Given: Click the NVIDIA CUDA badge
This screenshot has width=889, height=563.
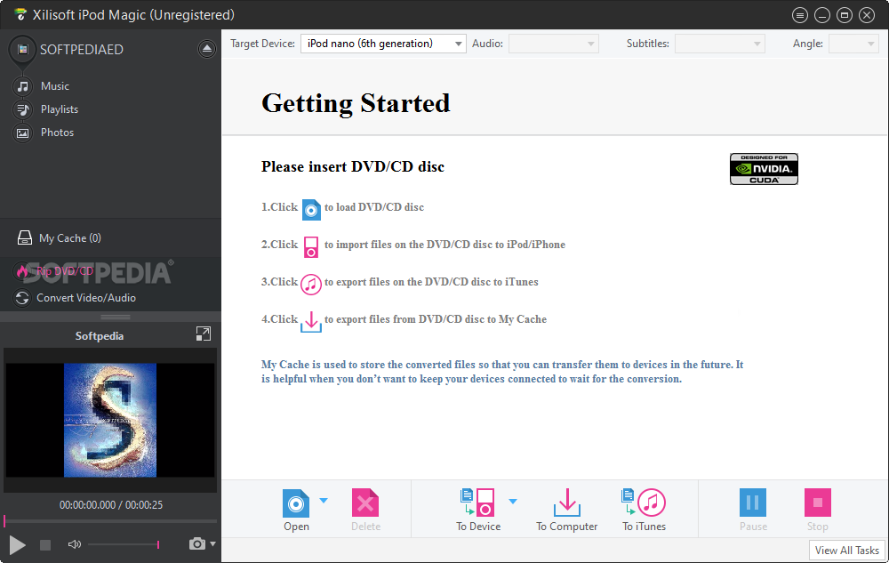Looking at the screenshot, I should click(764, 169).
